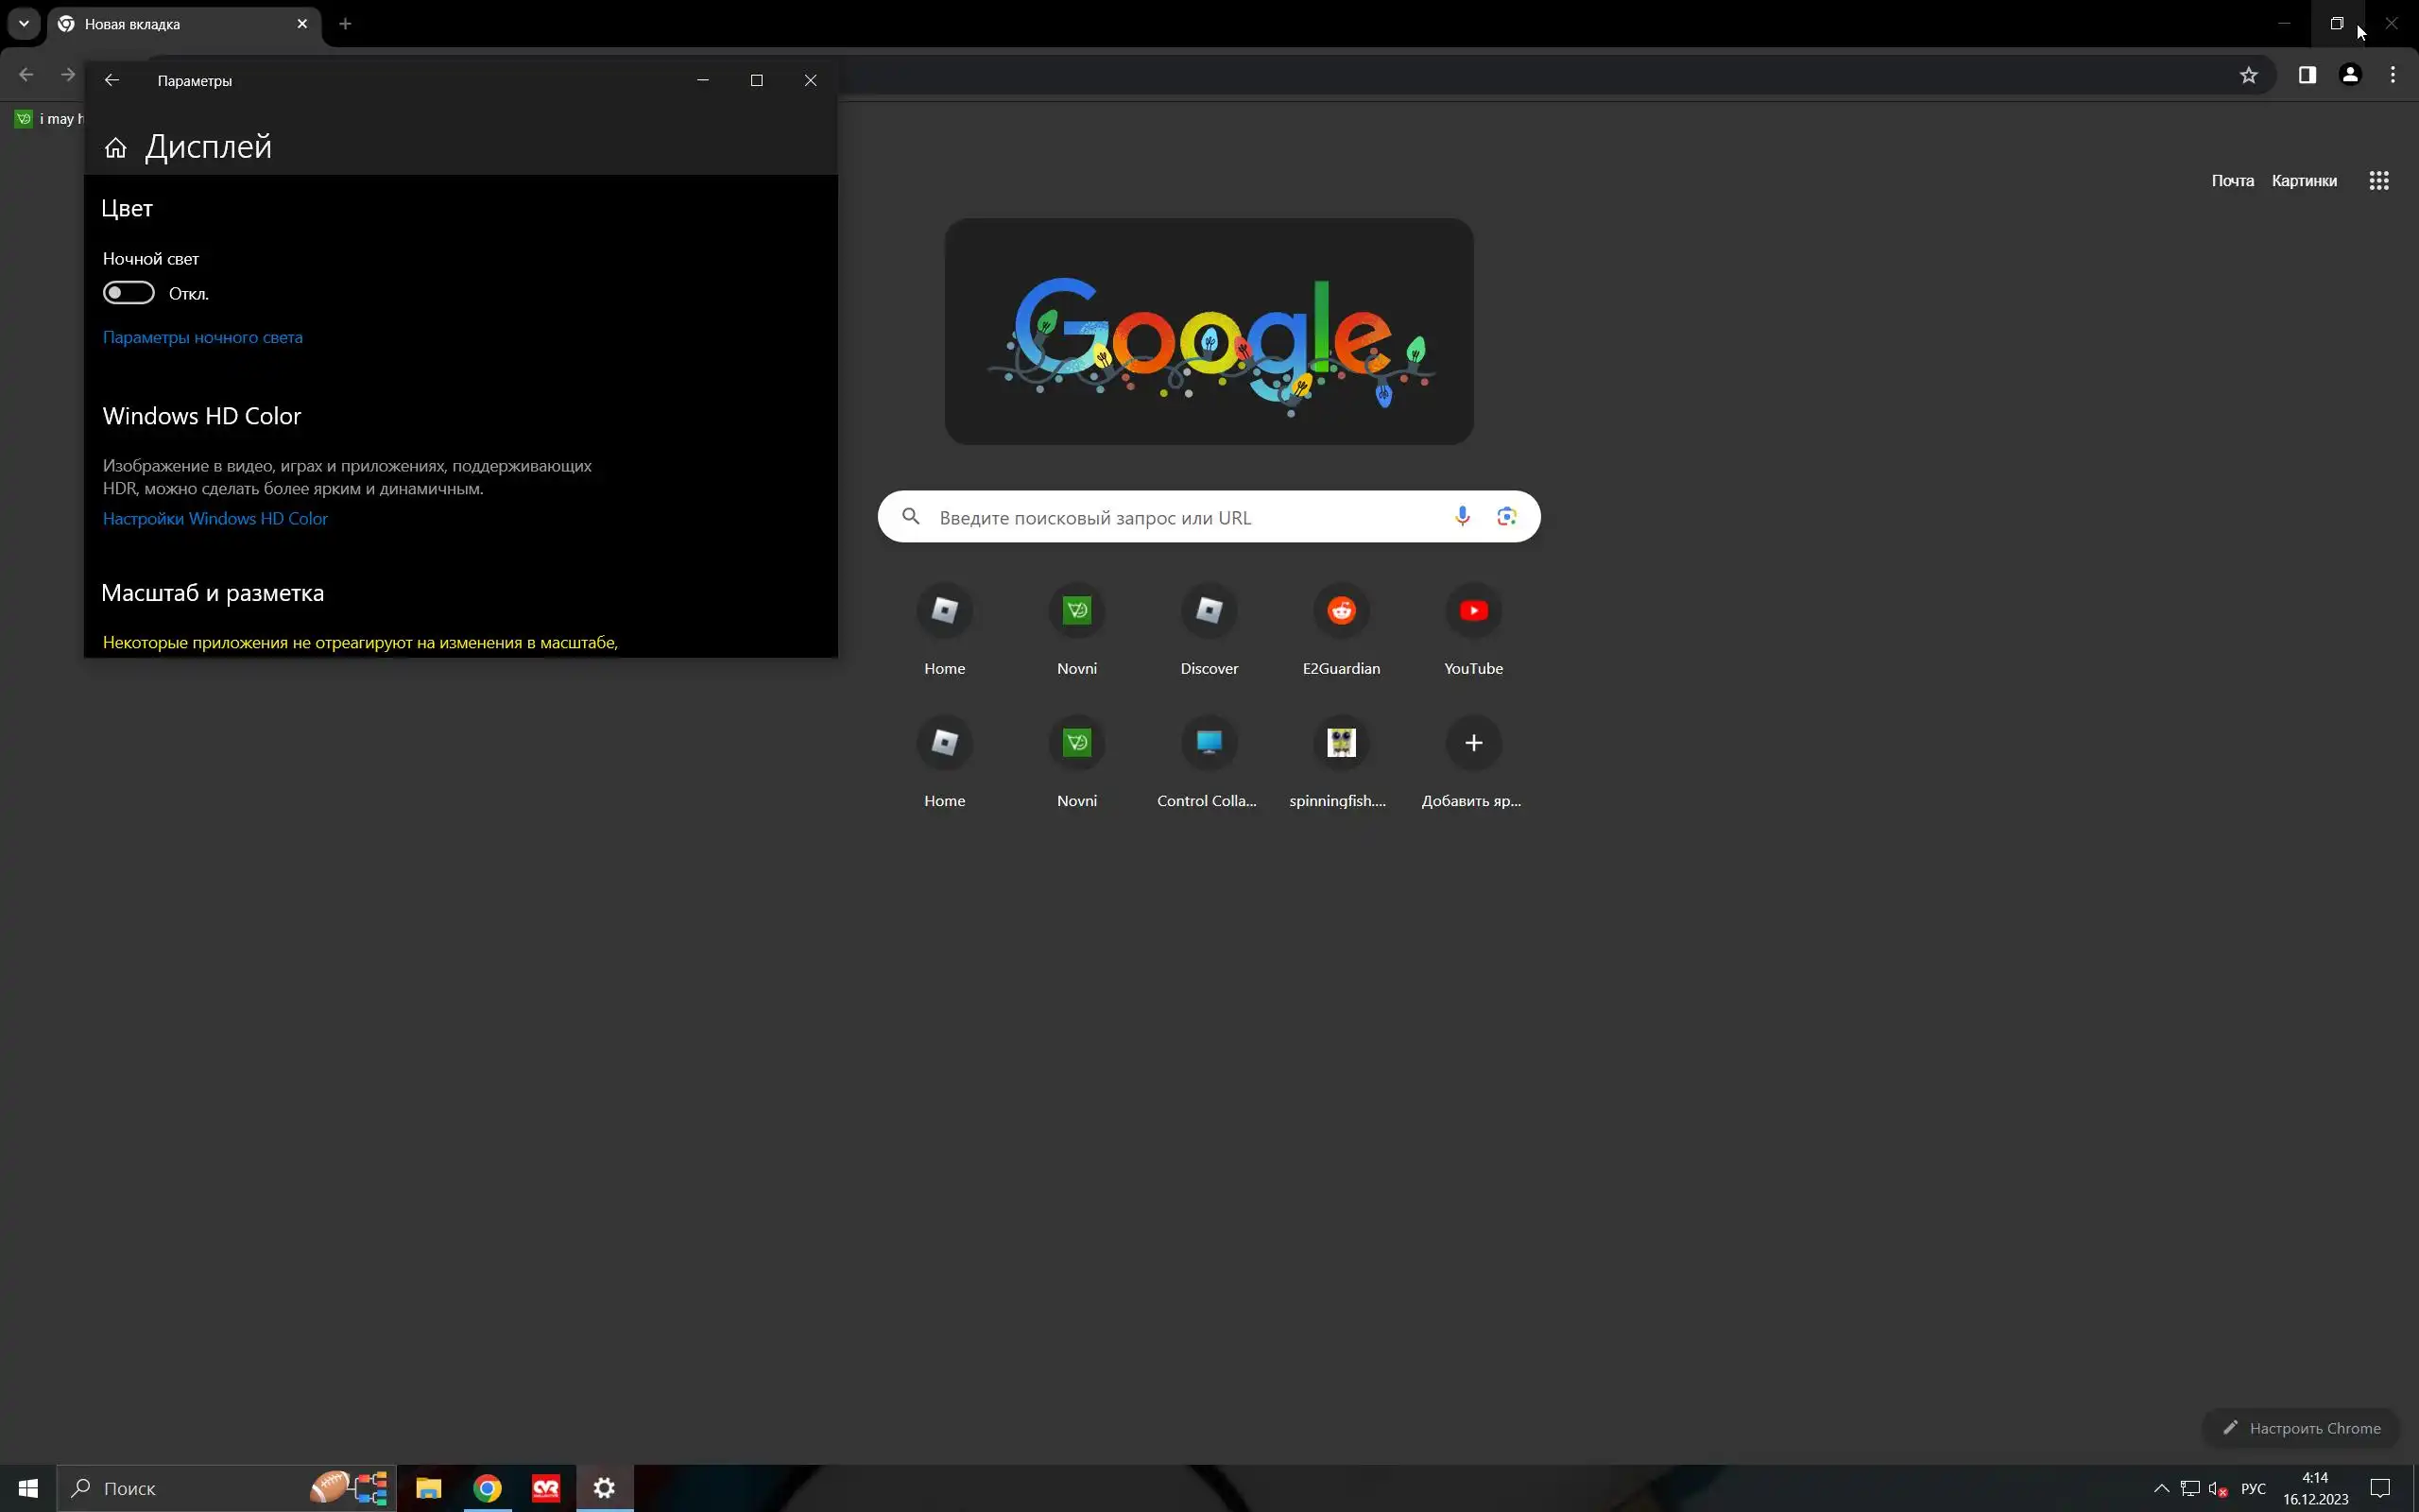Select the Новая вкладка tab

[170, 24]
